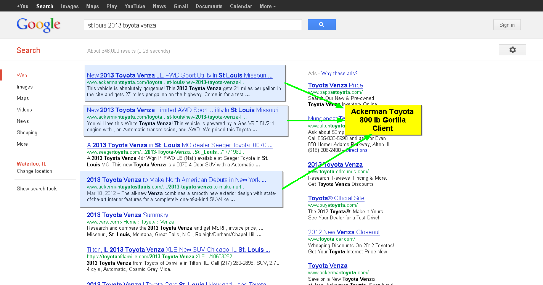Image resolution: width=543 pixels, height=285 pixels.
Task: Go to Images in the top bar
Action: coord(70,6)
